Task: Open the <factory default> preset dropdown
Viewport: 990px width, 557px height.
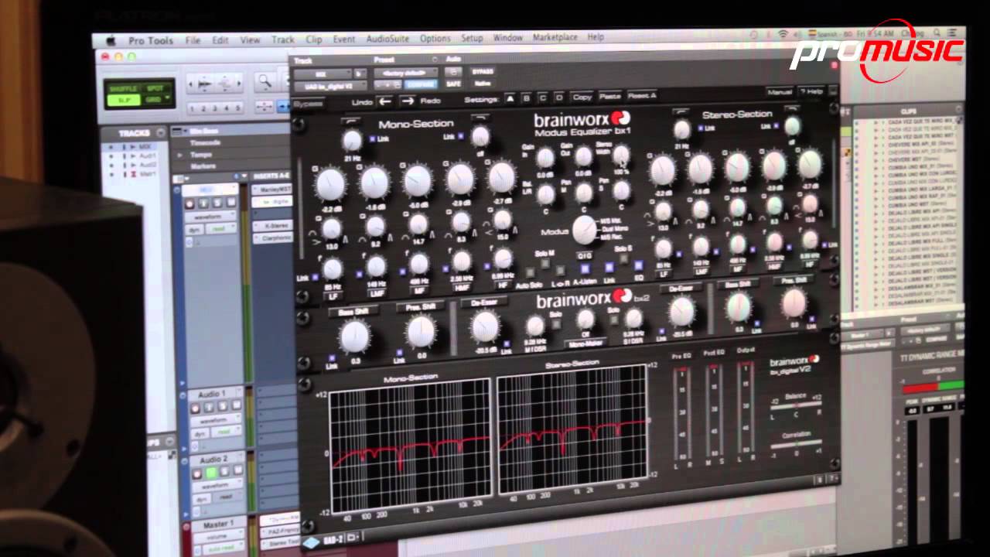Action: (405, 72)
